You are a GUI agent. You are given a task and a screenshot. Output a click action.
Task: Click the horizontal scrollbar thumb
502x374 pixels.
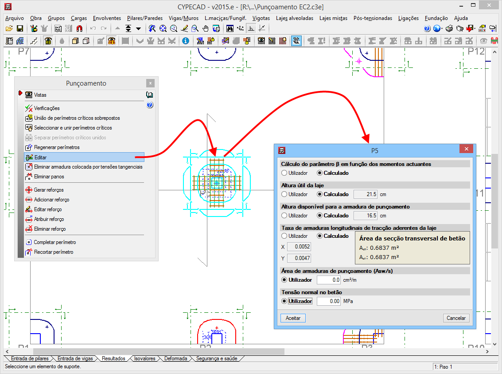tap(159, 351)
